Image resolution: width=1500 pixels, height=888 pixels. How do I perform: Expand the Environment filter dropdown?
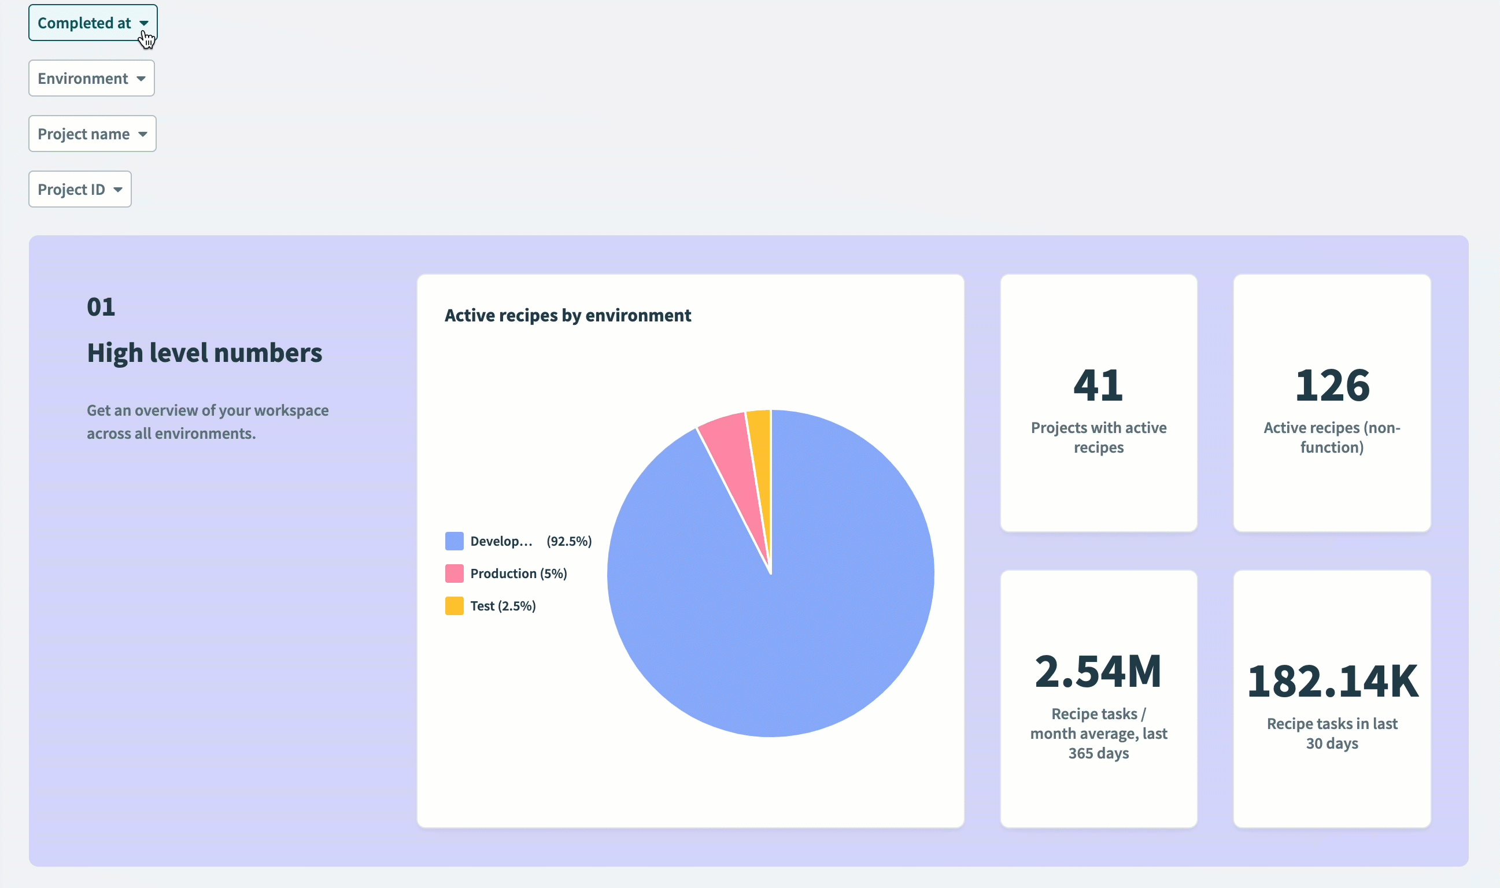[91, 79]
